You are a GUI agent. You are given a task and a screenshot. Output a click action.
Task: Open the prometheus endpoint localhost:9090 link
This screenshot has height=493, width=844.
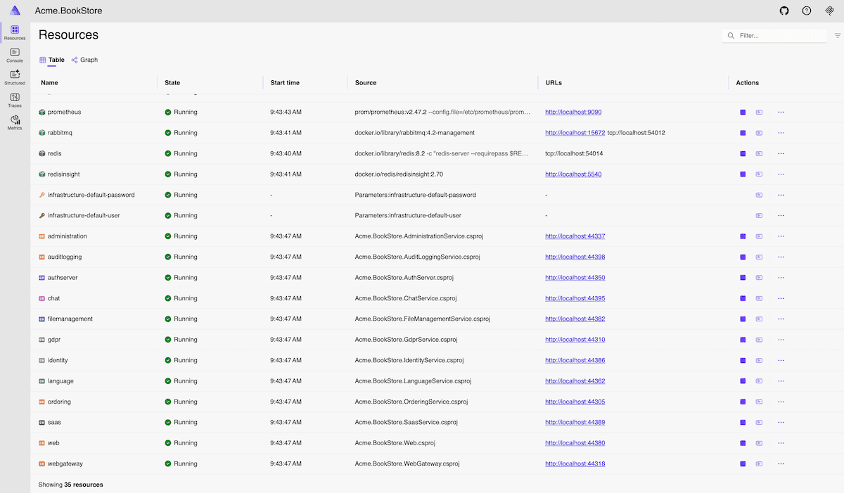tap(573, 112)
